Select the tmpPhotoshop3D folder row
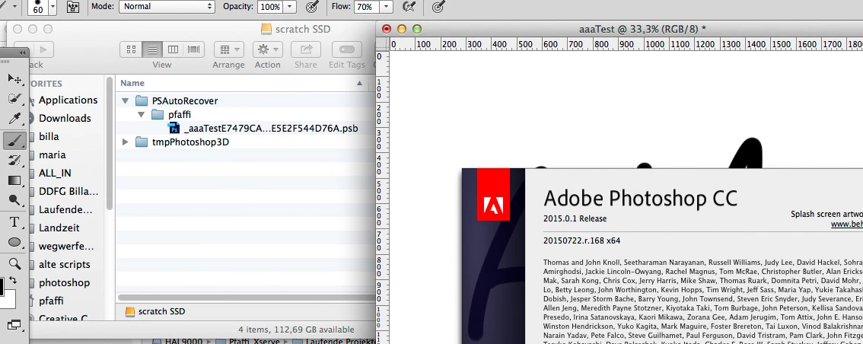863x344 pixels. (x=244, y=142)
